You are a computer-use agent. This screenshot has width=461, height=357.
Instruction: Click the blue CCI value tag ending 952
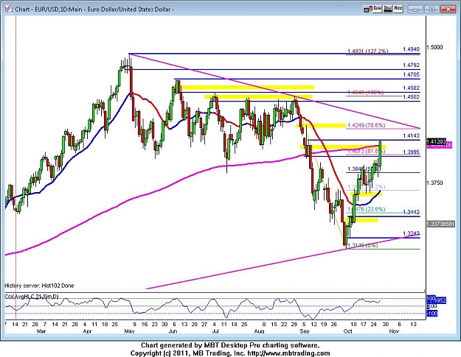click(x=437, y=300)
